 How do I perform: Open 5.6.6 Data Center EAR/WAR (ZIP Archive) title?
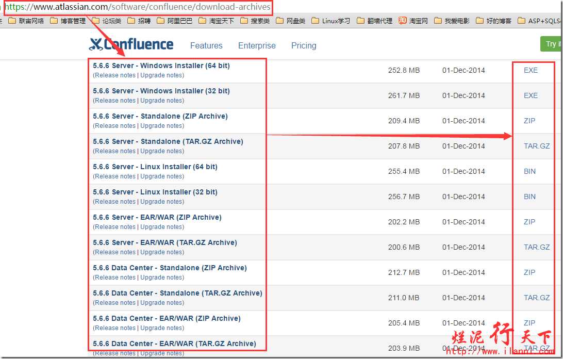pyautogui.click(x=167, y=318)
